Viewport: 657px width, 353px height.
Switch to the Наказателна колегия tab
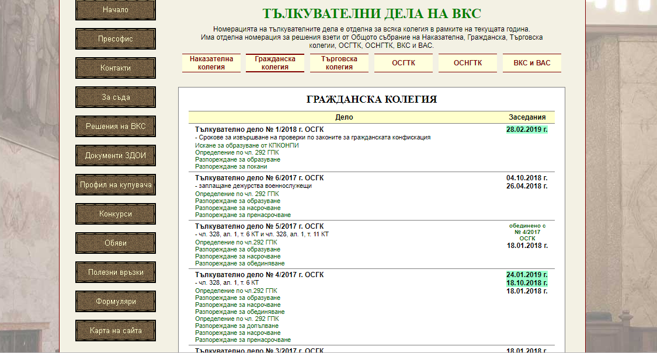tap(211, 63)
